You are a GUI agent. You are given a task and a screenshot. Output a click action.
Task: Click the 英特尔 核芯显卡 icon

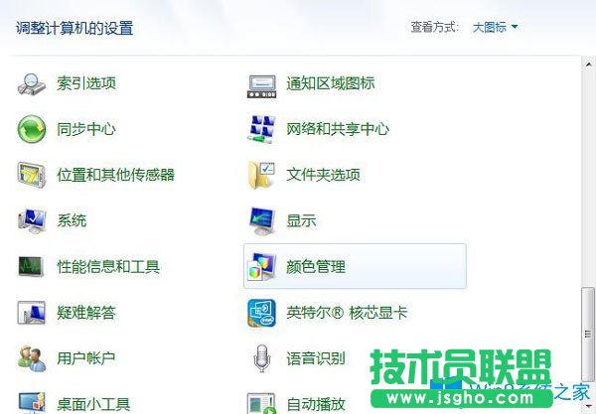(x=261, y=313)
